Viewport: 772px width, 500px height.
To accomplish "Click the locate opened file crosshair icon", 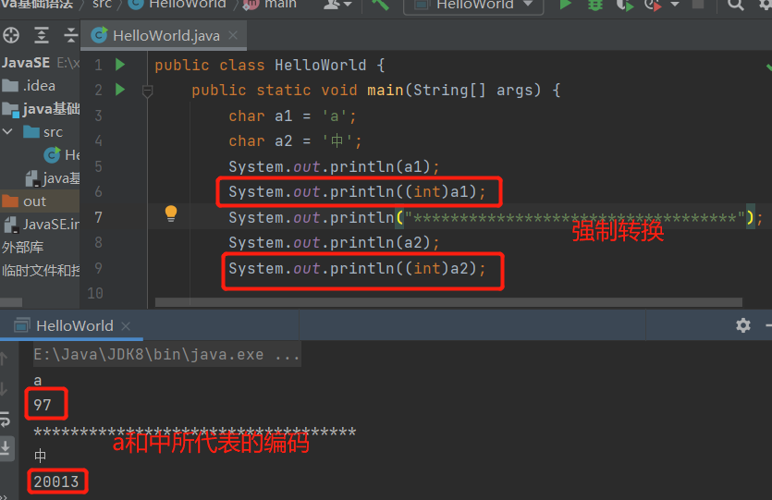I will pos(11,35).
